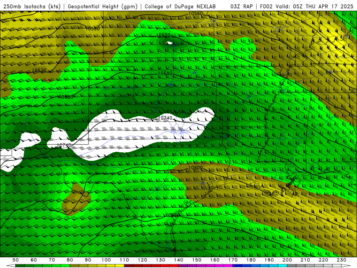Click the 190 knot colorbar label

269,260
